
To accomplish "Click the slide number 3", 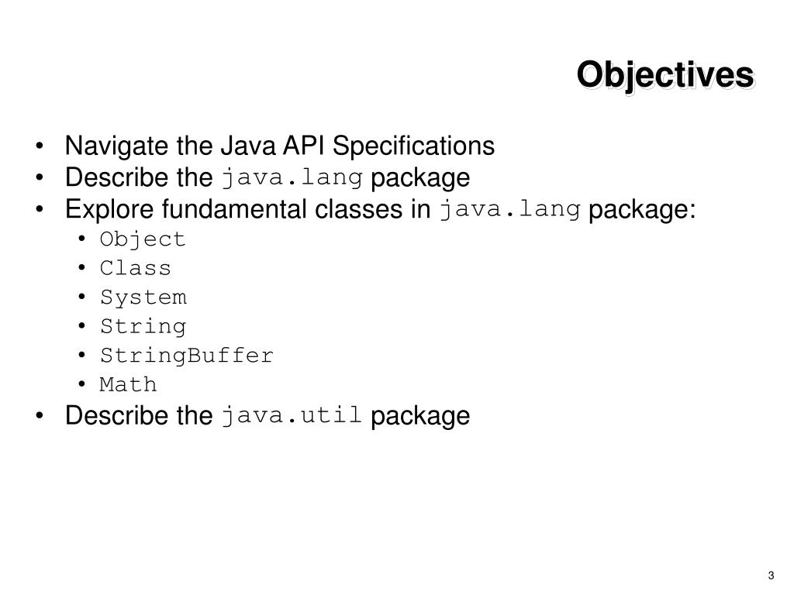I will pos(771,576).
